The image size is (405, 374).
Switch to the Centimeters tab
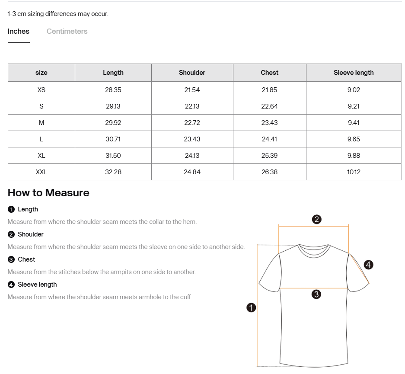tap(67, 31)
